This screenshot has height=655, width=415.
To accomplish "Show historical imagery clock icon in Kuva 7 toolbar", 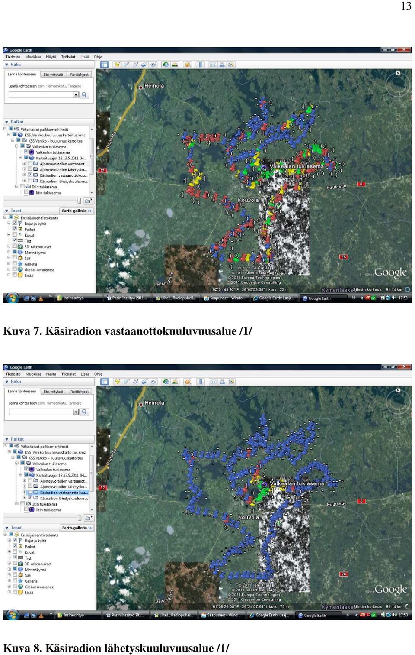I will coord(166,65).
